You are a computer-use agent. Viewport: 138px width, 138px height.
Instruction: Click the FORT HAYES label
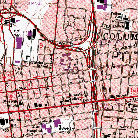pyautogui.click(x=73, y=16)
